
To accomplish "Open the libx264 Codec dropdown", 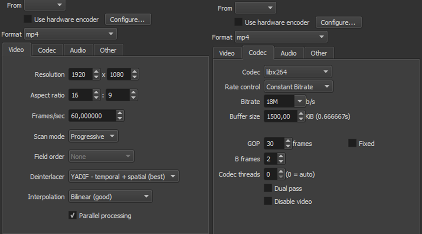I will click(x=298, y=72).
